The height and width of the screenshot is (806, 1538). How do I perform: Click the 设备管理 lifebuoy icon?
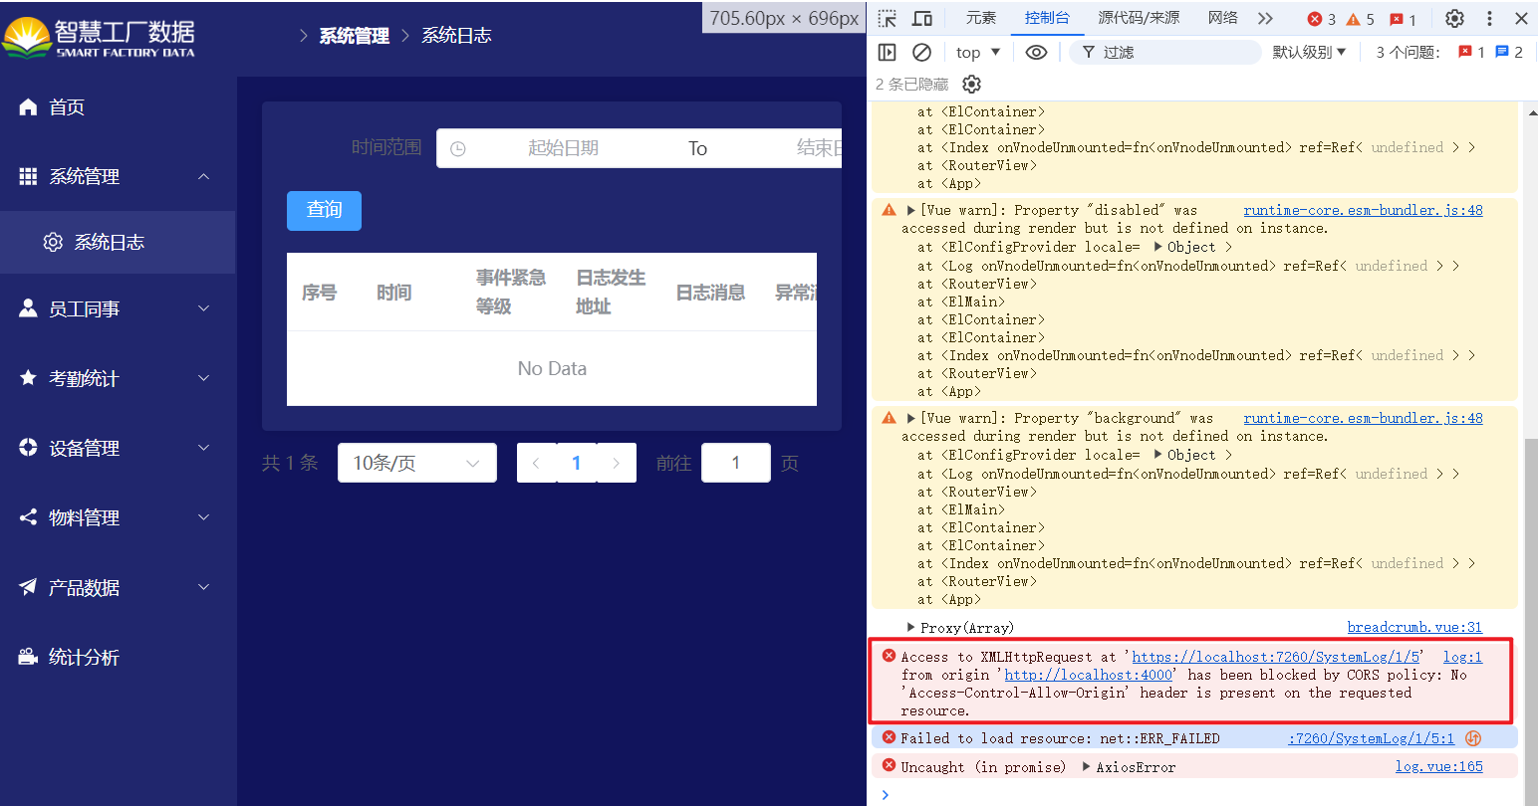coord(28,448)
